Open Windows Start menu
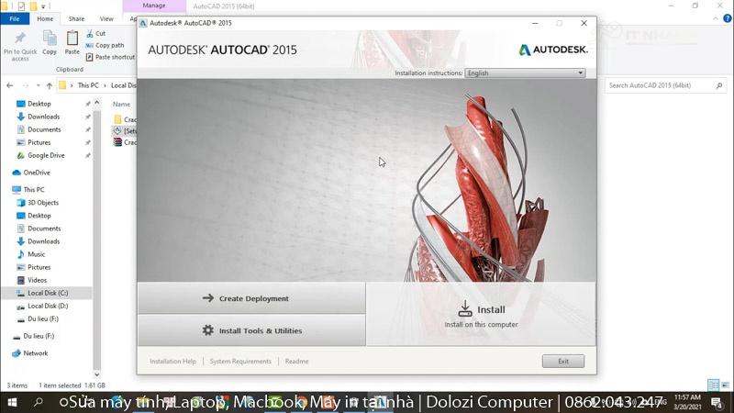Viewport: 734px width, 413px height. pos(13,402)
